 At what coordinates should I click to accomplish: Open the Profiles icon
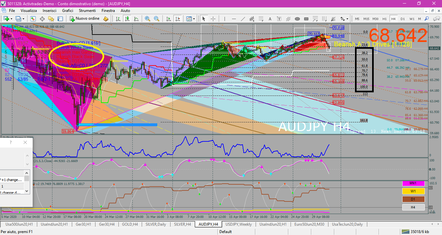tap(18, 19)
